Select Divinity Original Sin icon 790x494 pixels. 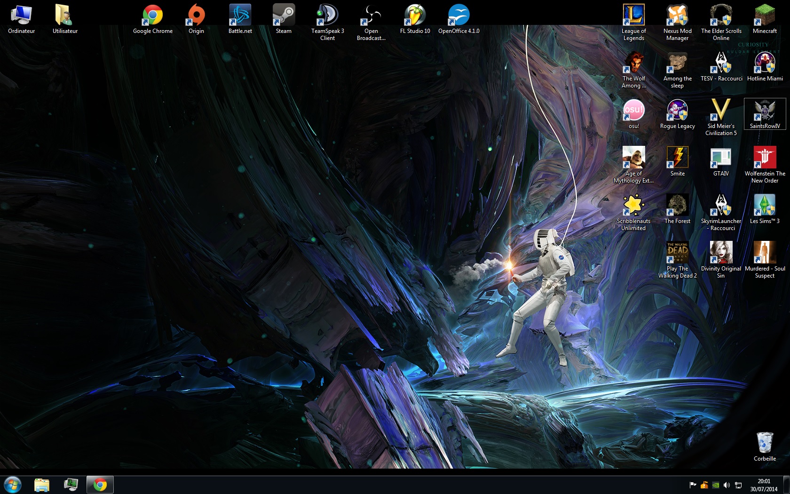(721, 260)
